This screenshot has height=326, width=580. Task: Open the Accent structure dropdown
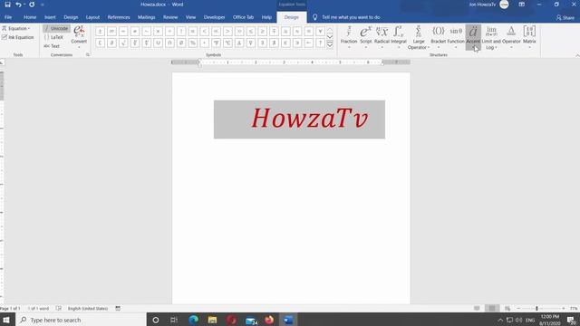pos(473,37)
